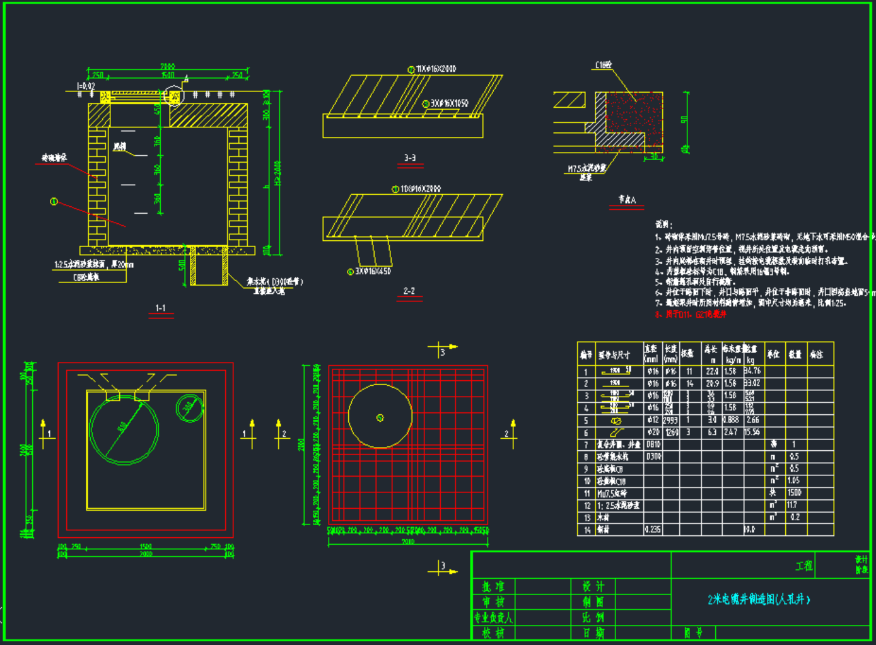Click the 1-1 section view label
The height and width of the screenshot is (645, 876).
point(161,308)
